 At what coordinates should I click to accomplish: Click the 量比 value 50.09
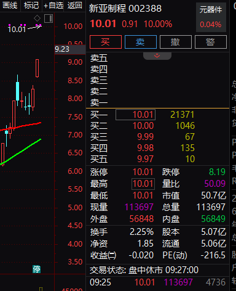(215, 184)
